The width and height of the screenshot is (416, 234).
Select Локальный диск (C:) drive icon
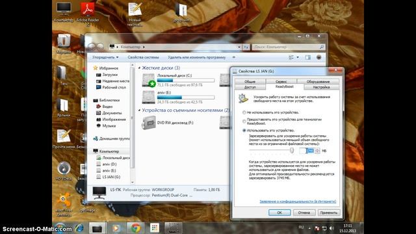pos(149,81)
